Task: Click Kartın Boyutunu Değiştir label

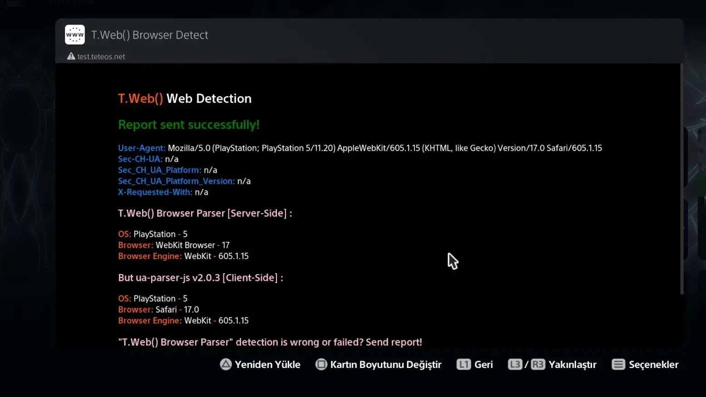Action: (386, 365)
